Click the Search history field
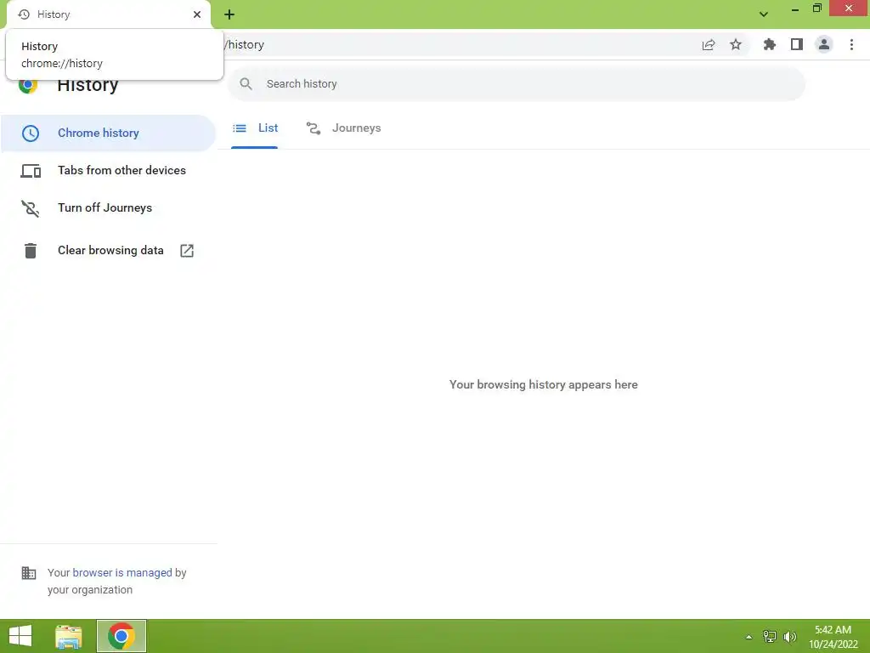870x653 pixels. point(516,84)
